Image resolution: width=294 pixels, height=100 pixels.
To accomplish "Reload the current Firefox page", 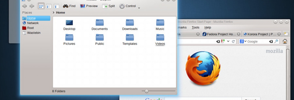I will tap(233, 42).
